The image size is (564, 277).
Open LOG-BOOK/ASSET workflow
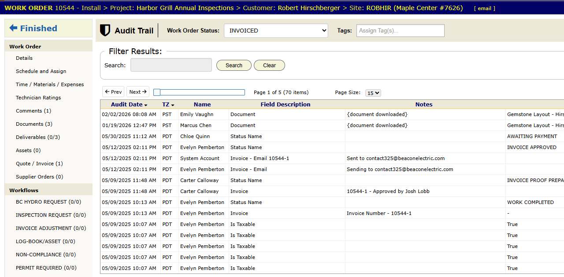click(45, 241)
